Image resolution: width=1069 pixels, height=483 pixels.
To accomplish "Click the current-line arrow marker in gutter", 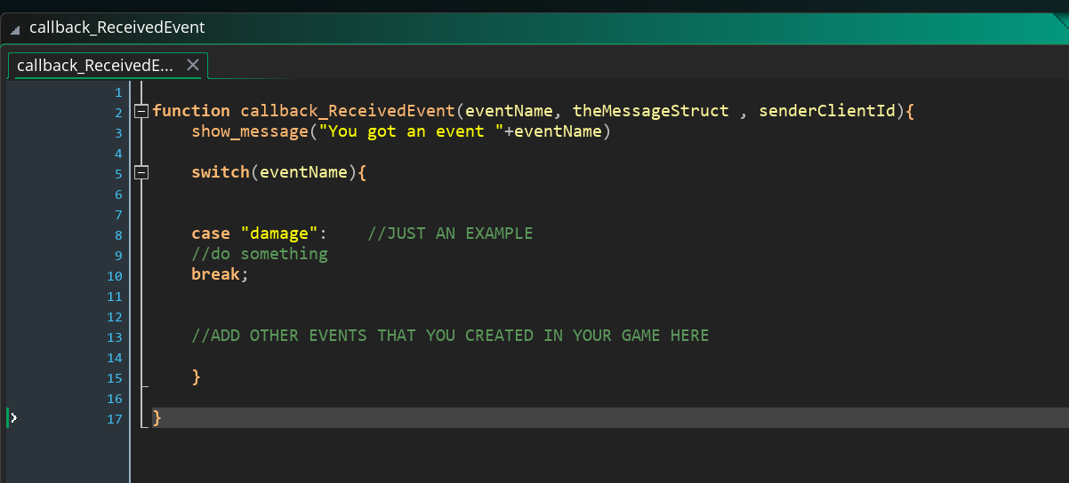I will point(12,418).
